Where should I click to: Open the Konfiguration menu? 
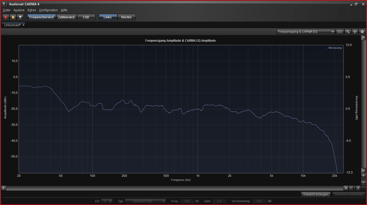pyautogui.click(x=48, y=10)
